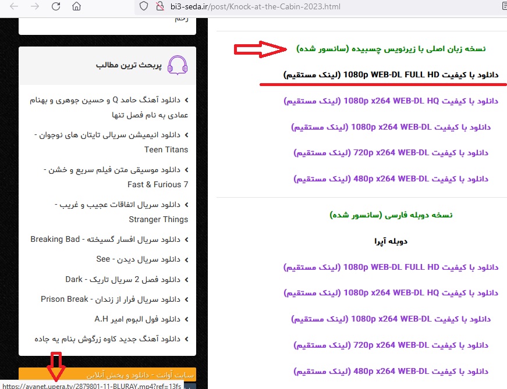507x389 pixels.
Task: Download dubbed 720p x264 WEB-DL link
Action: pyautogui.click(x=391, y=345)
